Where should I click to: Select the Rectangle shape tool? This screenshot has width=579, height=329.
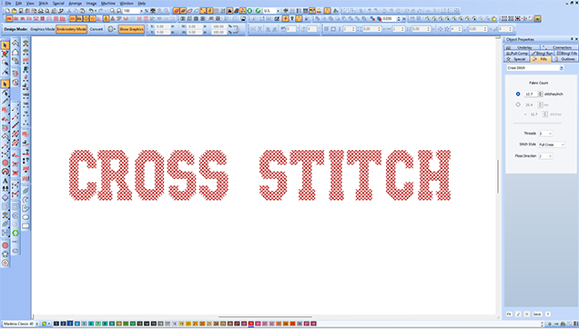pyautogui.click(x=25, y=226)
